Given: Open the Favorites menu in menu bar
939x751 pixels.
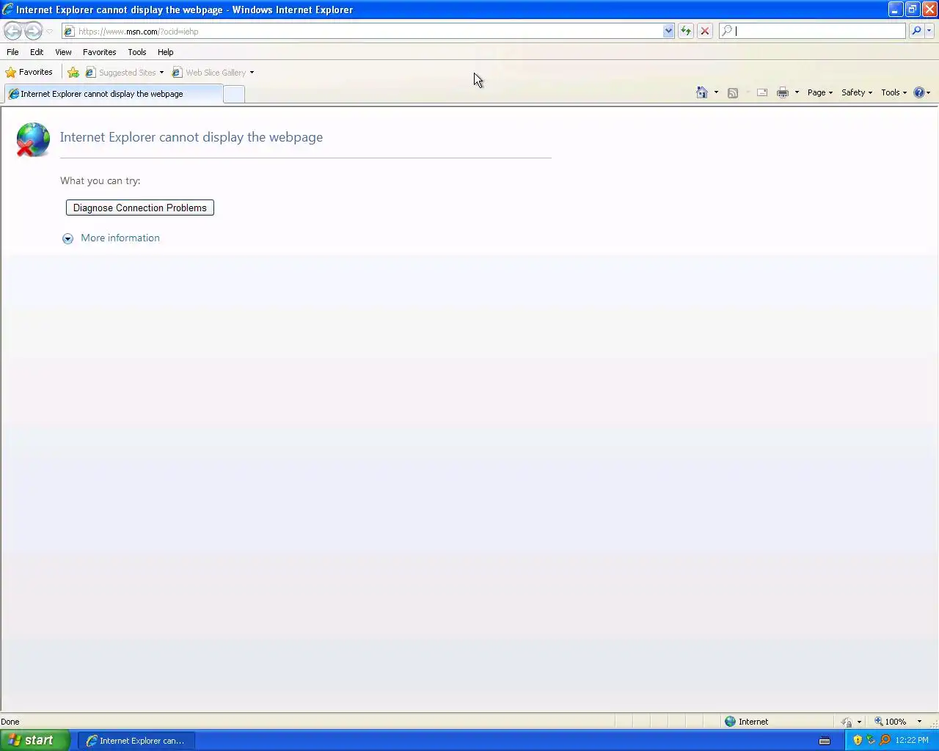Looking at the screenshot, I should (99, 52).
